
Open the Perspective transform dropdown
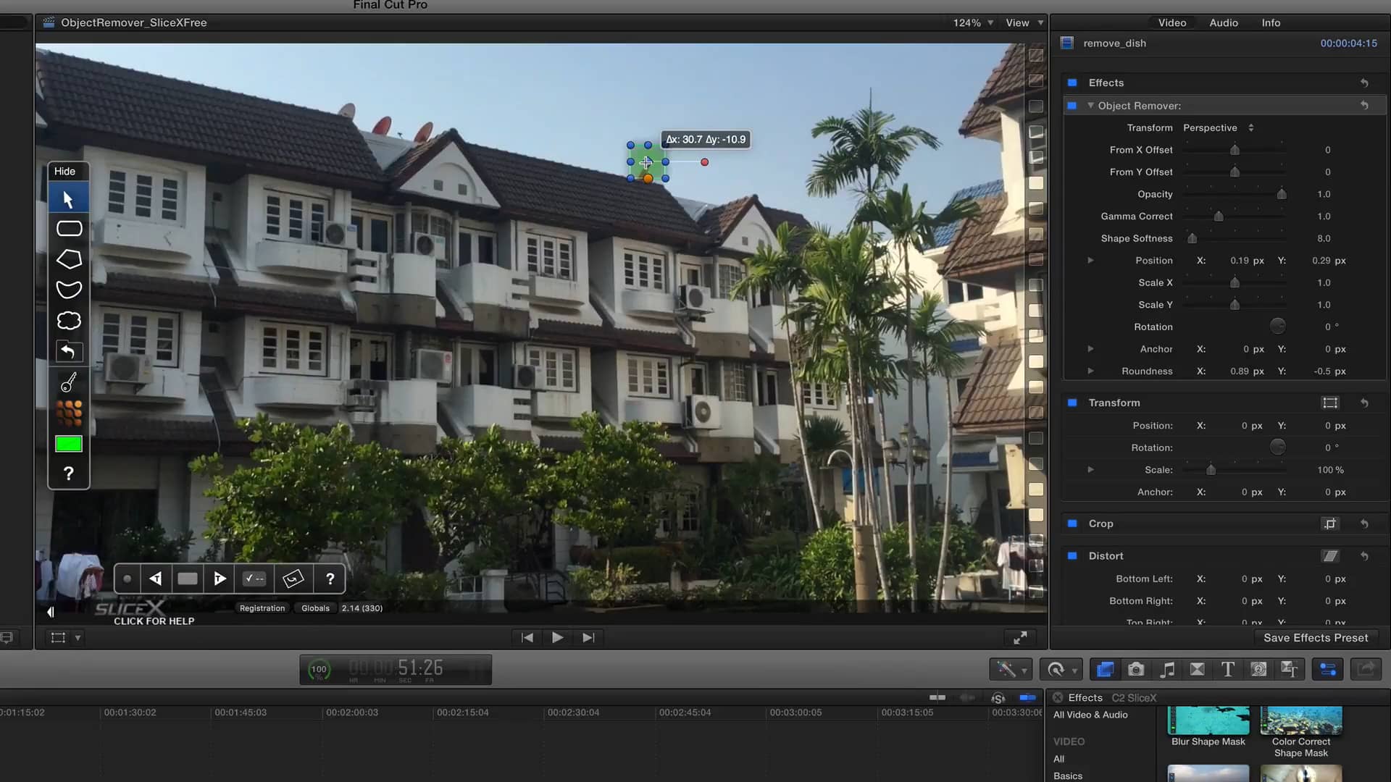[1218, 127]
